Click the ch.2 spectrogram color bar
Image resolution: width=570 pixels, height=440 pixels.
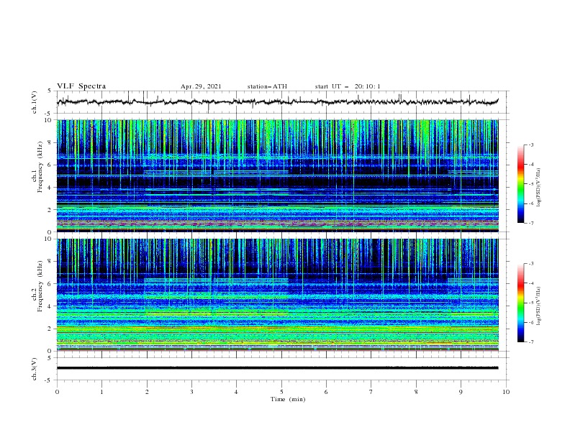520,303
